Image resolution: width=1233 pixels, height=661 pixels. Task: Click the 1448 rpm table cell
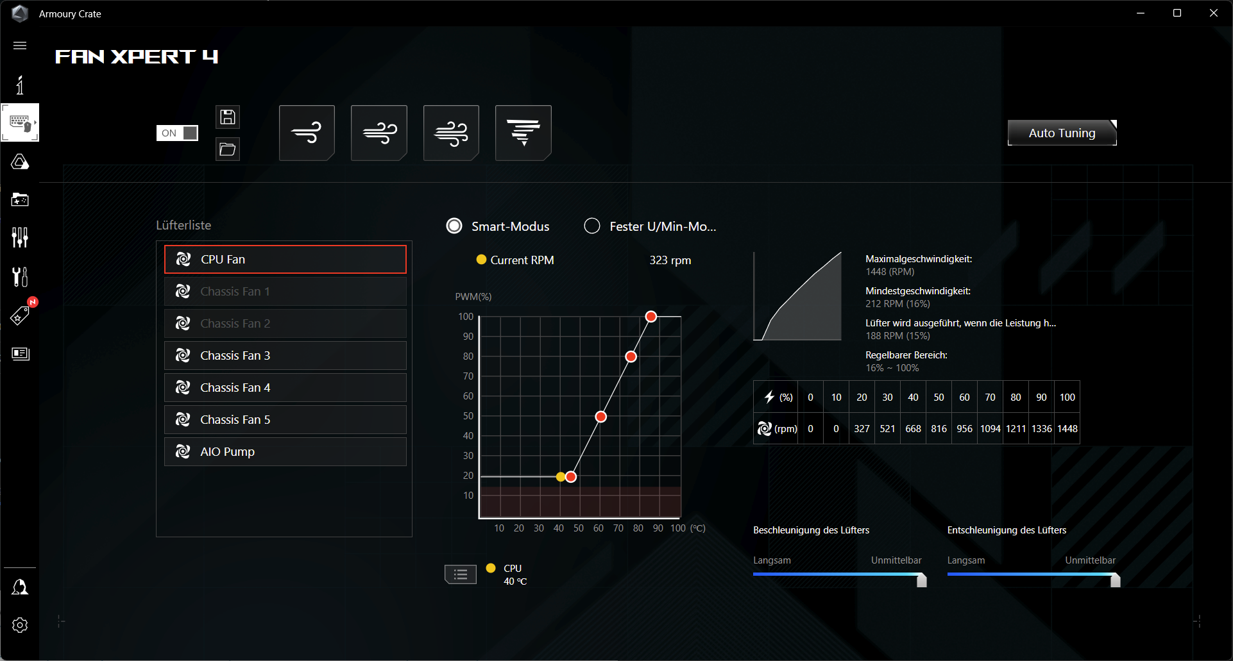(1067, 428)
